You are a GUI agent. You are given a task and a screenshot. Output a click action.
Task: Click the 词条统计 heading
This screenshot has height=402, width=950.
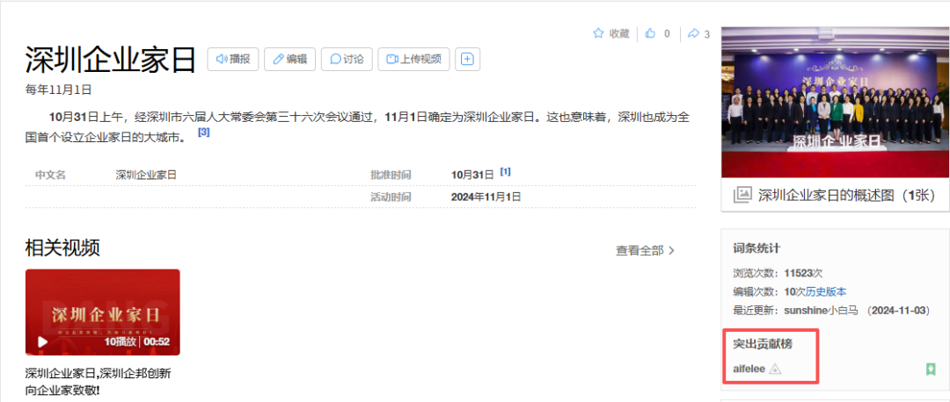pyautogui.click(x=756, y=248)
